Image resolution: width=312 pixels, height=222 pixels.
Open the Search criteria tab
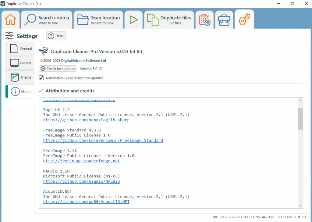click(47, 20)
